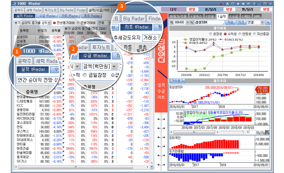Zoom out on the financial trend chart
This screenshot has height=173, width=284.
point(262,132)
